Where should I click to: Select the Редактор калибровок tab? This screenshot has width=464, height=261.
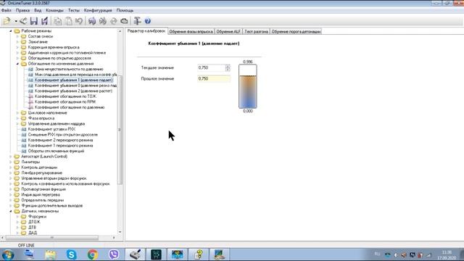coord(146,30)
